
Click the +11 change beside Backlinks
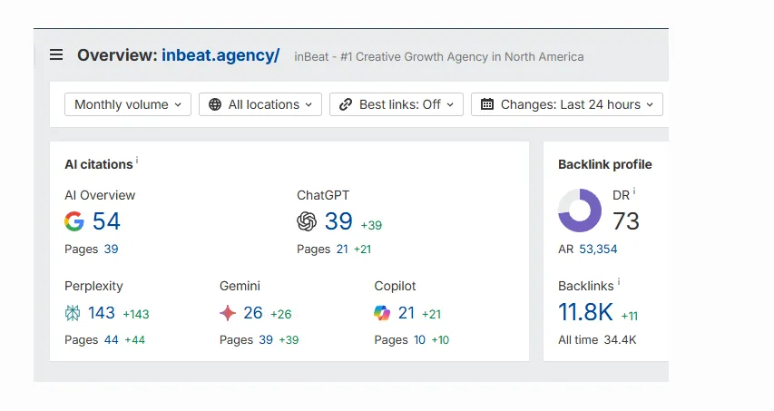tap(630, 317)
